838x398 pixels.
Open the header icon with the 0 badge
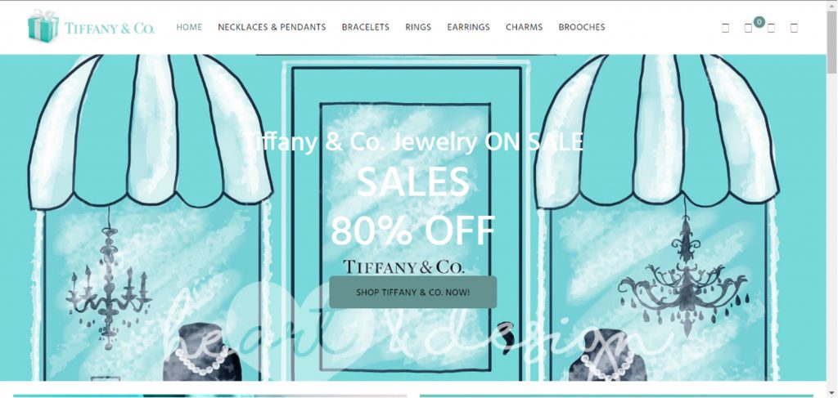(x=748, y=29)
